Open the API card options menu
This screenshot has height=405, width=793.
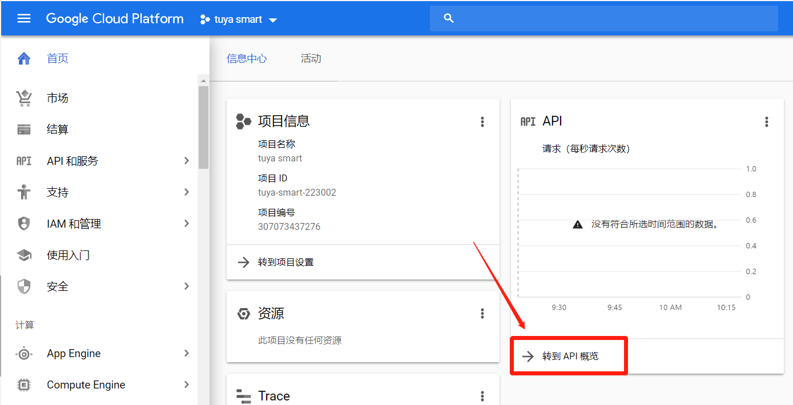tap(767, 121)
